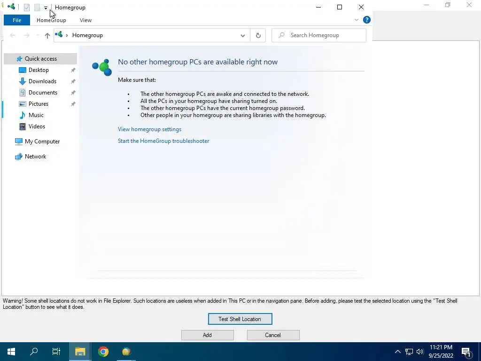Viewport: 481px width, 361px height.
Task: Click the Properties icon in quick access toolbar
Action: pos(27,8)
